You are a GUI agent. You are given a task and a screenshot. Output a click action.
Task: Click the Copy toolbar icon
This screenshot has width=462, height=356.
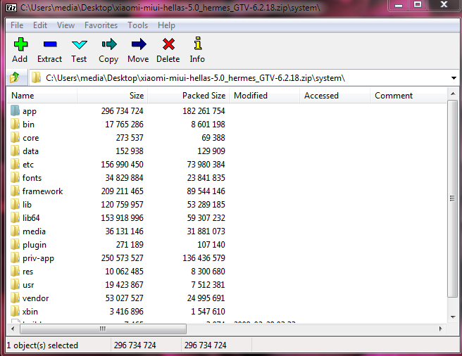click(108, 44)
